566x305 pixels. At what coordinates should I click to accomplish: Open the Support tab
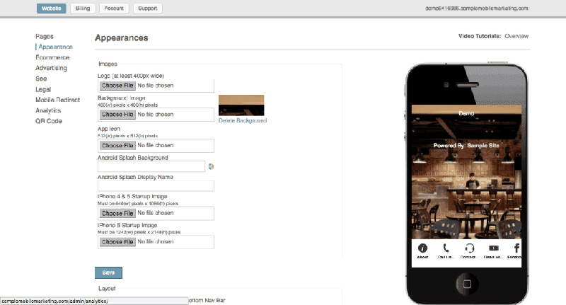click(148, 8)
